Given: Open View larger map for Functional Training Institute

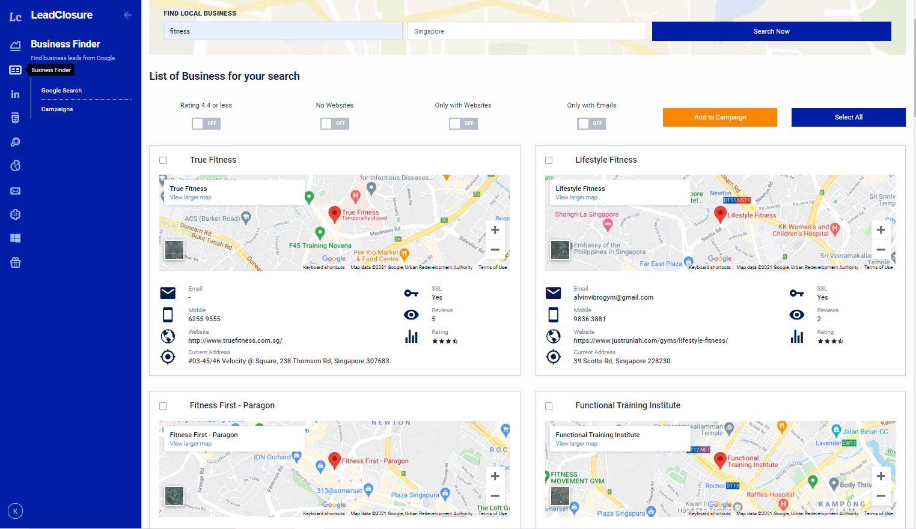Looking at the screenshot, I should [576, 444].
